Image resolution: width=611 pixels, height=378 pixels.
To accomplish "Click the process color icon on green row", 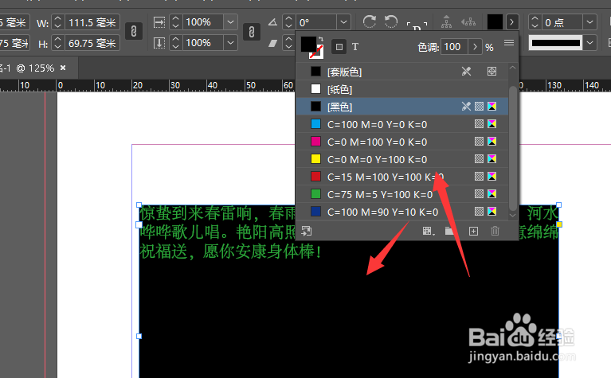I will (x=479, y=194).
